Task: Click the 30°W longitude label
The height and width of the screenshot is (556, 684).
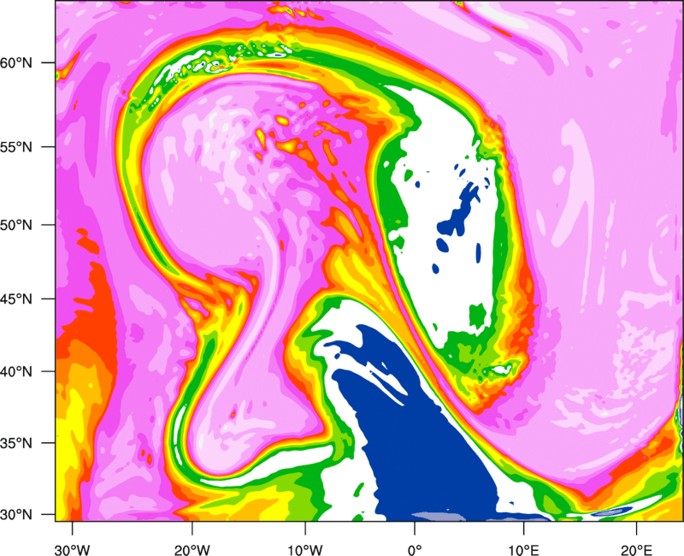Action: (73, 550)
